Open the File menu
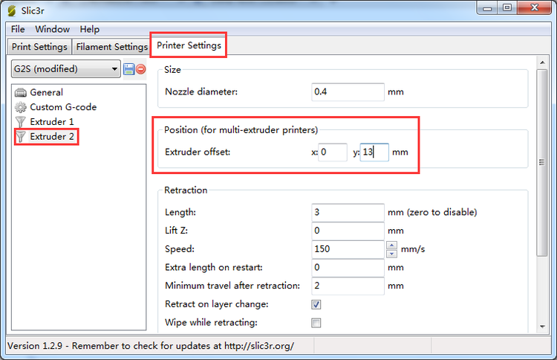The width and height of the screenshot is (557, 360). click(x=18, y=29)
